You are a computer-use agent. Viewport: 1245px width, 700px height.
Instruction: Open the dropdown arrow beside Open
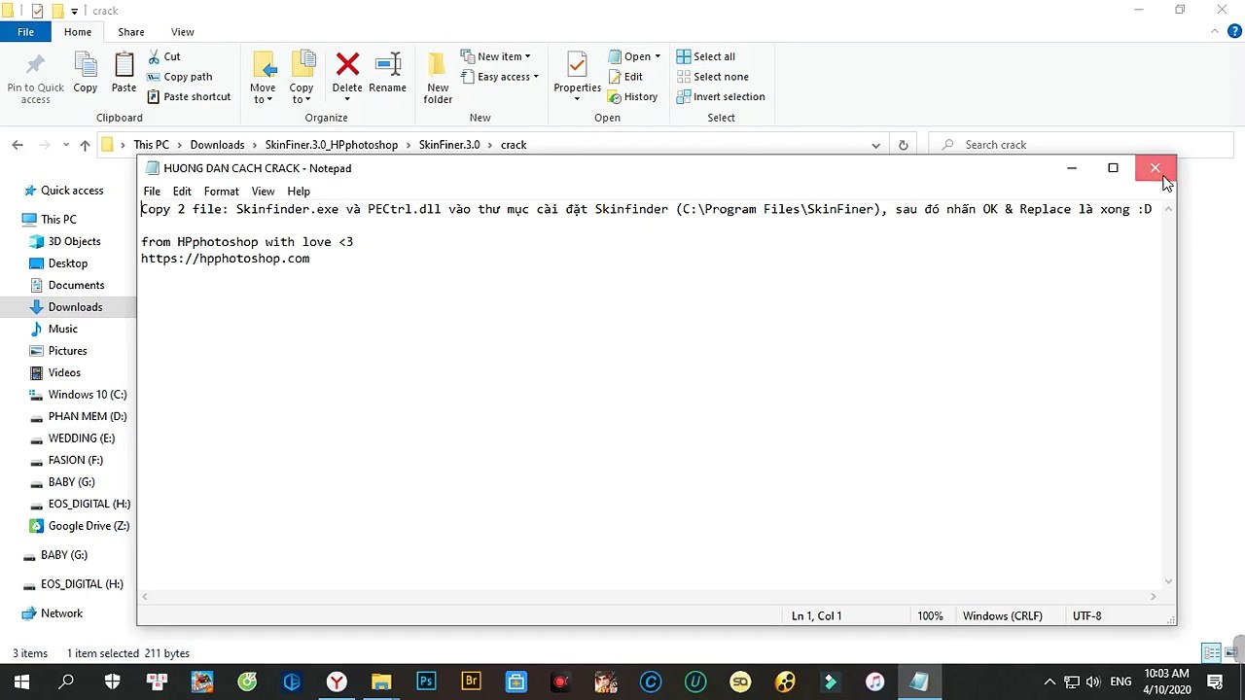coord(658,56)
